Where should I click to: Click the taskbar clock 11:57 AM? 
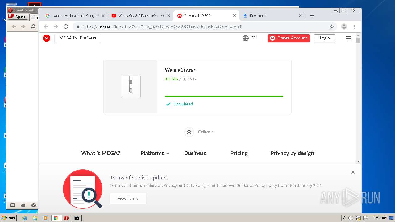pos(379,218)
